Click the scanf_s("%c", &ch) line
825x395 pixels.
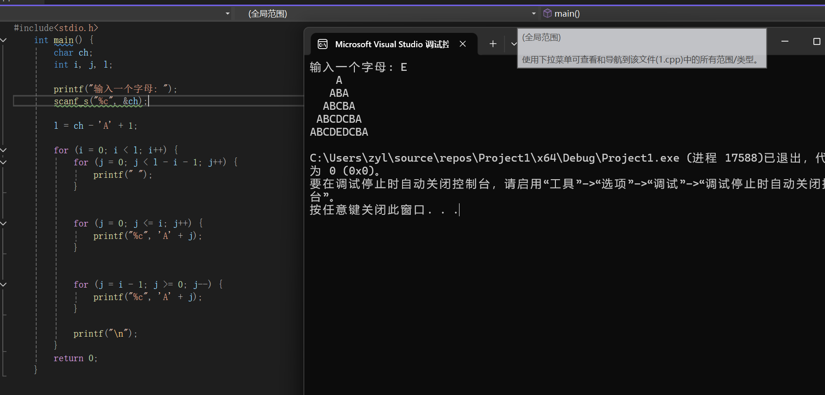100,101
